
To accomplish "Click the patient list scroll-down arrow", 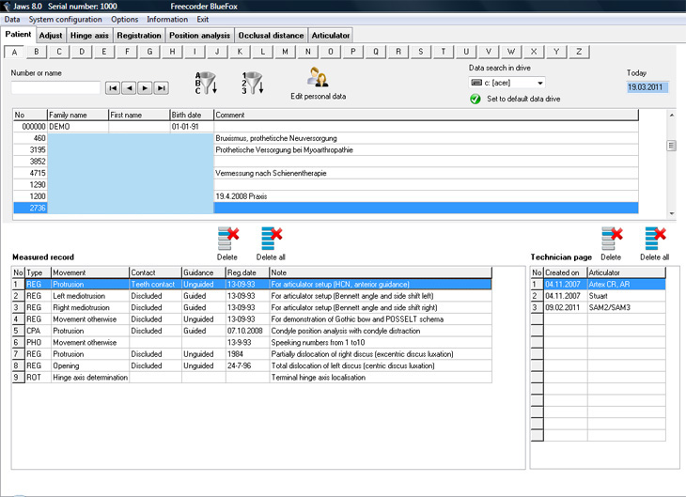I will pyautogui.click(x=672, y=214).
